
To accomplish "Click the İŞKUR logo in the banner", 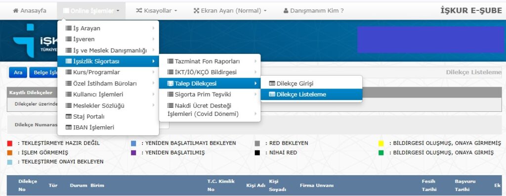I will pos(35,41).
